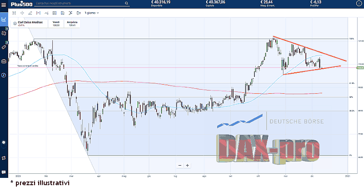The height and width of the screenshot is (187, 364).
Task: Select the upper red triangle trendline
Action: click(310, 49)
